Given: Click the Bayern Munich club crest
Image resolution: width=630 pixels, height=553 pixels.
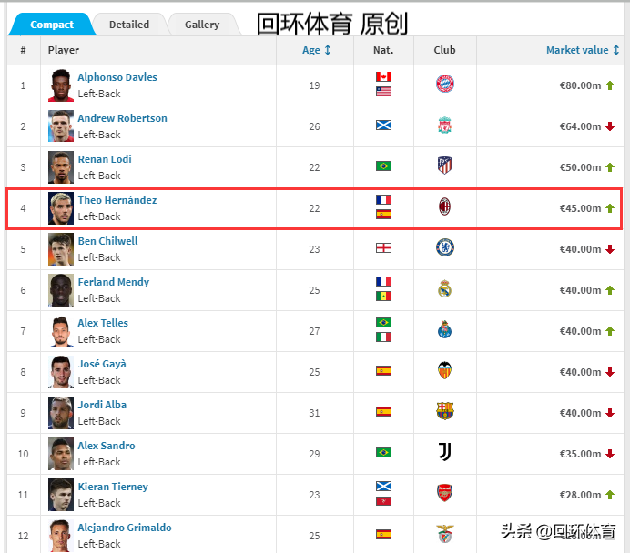Looking at the screenshot, I should [445, 84].
